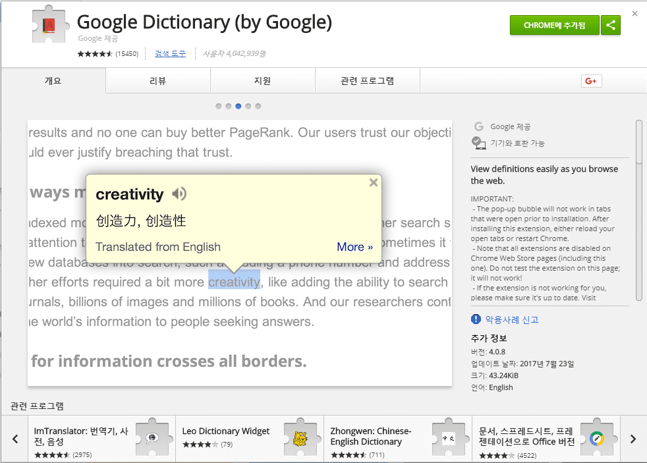Viewport: 647px width, 463px height.
Task: Open ImTranslator: 번역기, 사전, 음성 title
Action: coord(81,436)
